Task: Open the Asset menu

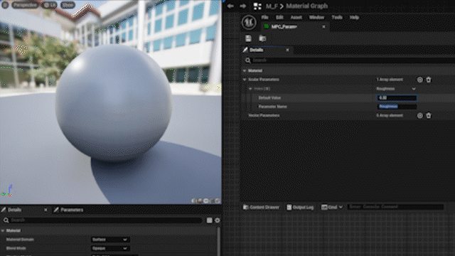Action: click(296, 17)
